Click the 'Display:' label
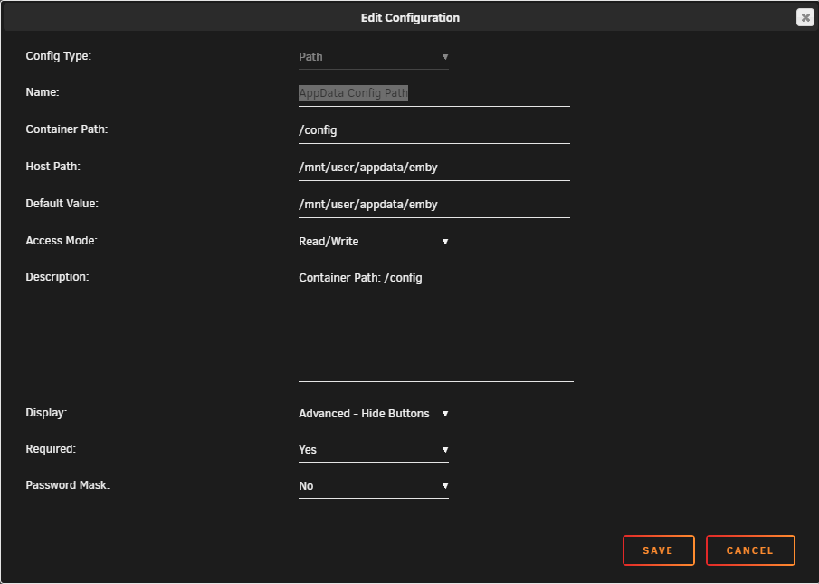This screenshot has height=584, width=819. coord(46,413)
